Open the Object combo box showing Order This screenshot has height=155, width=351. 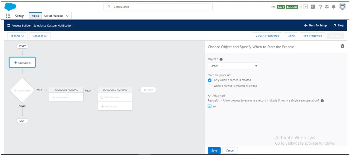[x=234, y=66]
